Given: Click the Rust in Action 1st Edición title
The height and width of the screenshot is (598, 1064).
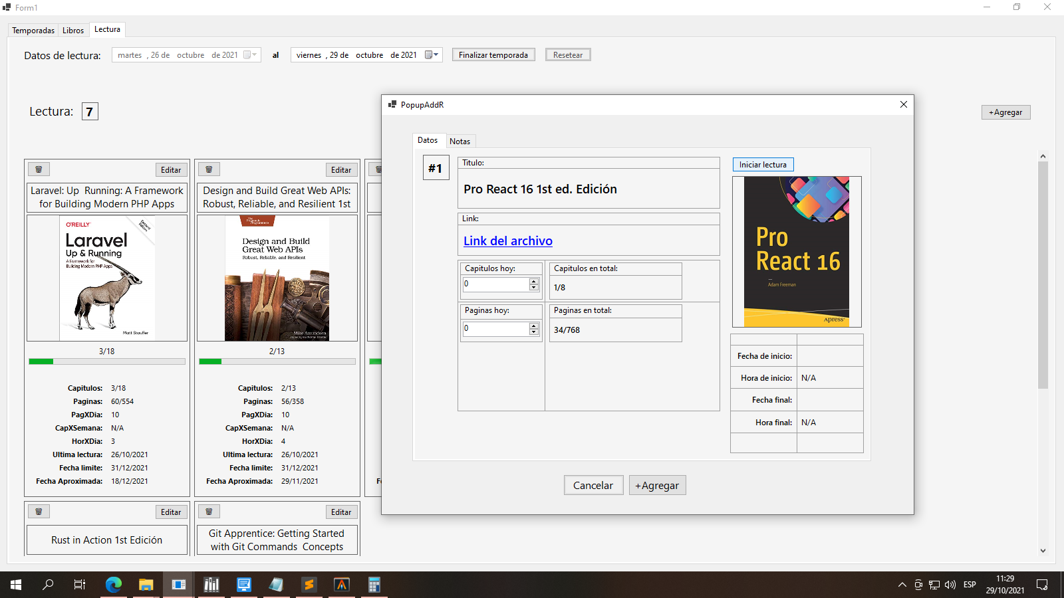Looking at the screenshot, I should [107, 540].
